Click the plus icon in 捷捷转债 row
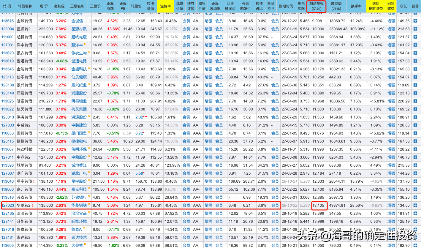The height and width of the screenshot is (248, 424). (x=415, y=141)
